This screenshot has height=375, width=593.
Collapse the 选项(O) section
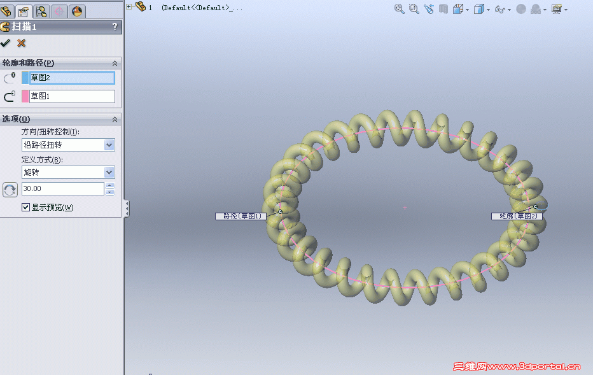click(x=115, y=120)
